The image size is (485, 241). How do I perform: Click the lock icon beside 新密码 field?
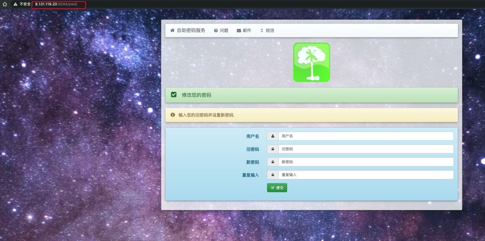point(273,162)
